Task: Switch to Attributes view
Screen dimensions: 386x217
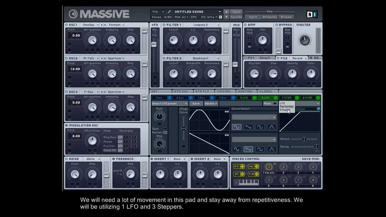Action: [269, 17]
